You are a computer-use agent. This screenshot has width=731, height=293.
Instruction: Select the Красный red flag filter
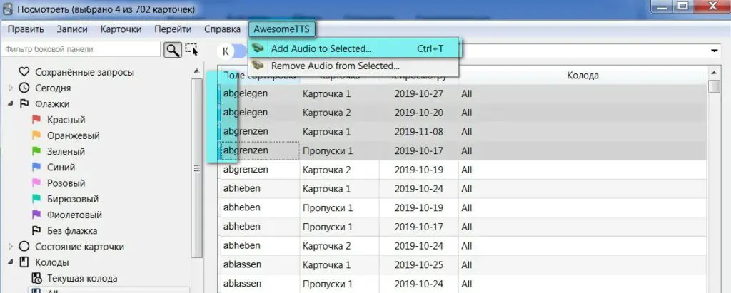tap(59, 120)
